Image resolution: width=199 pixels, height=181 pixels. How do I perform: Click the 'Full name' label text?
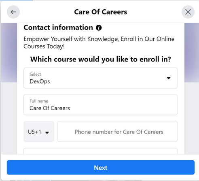(39, 101)
